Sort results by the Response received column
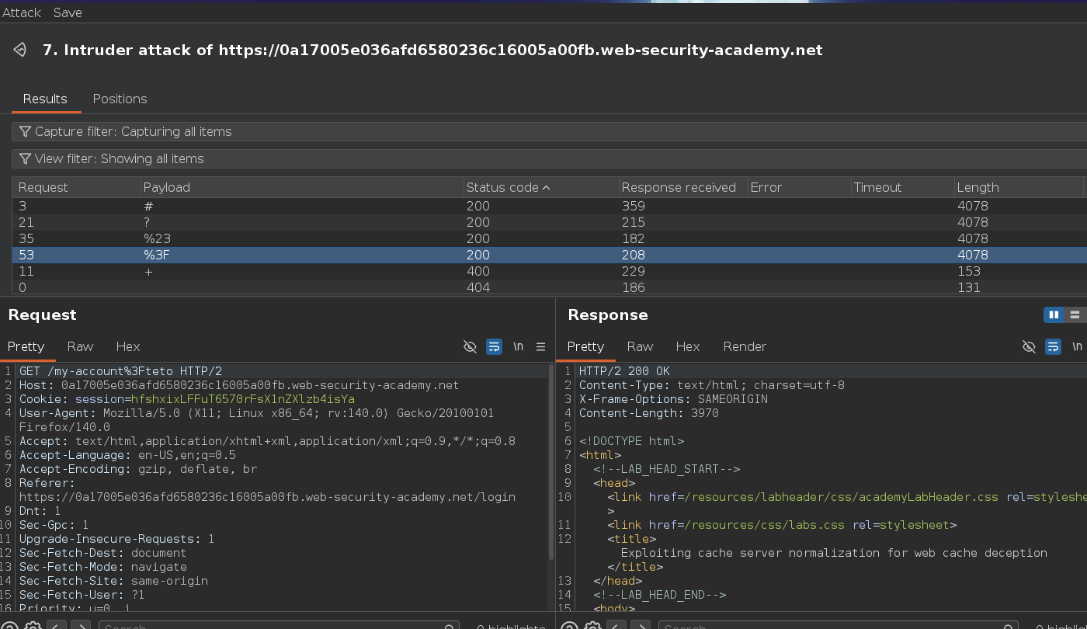The image size is (1087, 629). pos(682,187)
